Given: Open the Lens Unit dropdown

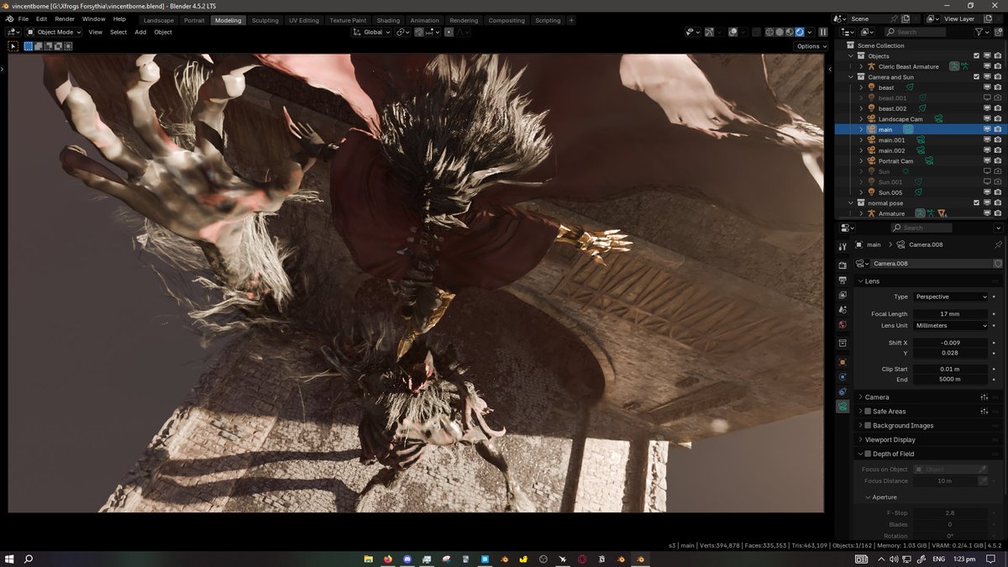Looking at the screenshot, I should click(950, 325).
